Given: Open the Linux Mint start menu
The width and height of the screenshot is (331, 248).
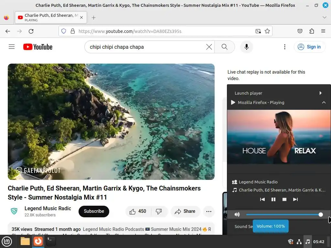Looking at the screenshot, I should pyautogui.click(x=7, y=242).
